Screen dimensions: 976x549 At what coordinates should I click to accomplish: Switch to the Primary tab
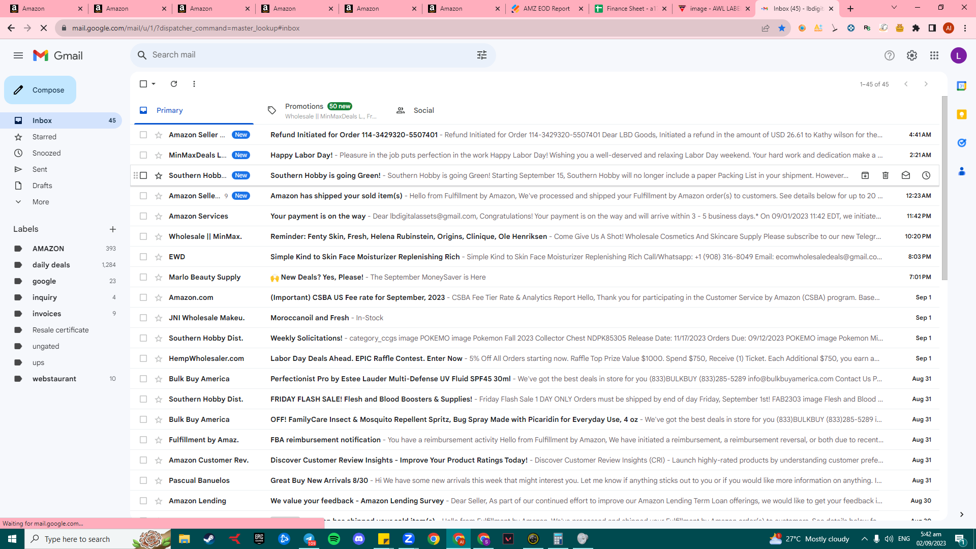tap(194, 110)
